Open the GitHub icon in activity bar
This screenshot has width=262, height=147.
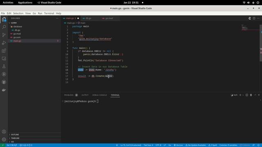[x=4, y=82]
